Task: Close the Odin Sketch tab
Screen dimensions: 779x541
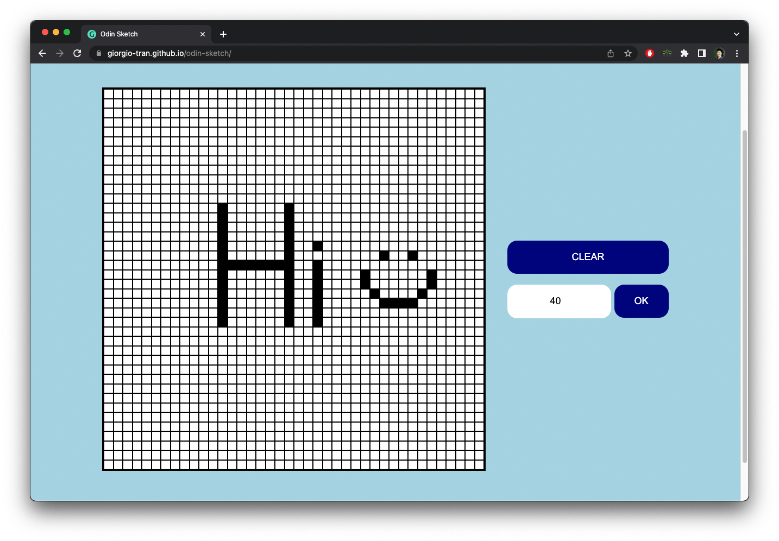Action: click(x=203, y=34)
